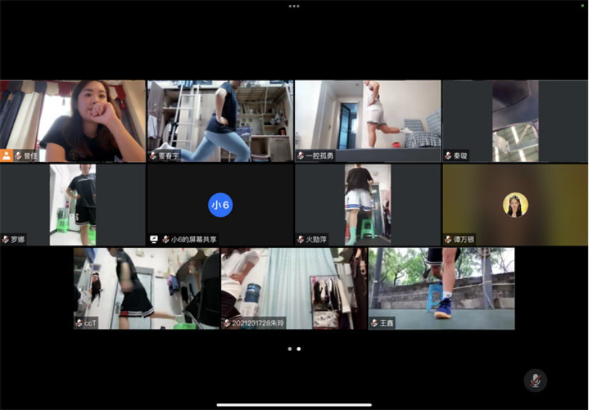589x410 pixels.
Task: Click the muted mic icon next to 一腔孤勇
Action: [x=301, y=156]
